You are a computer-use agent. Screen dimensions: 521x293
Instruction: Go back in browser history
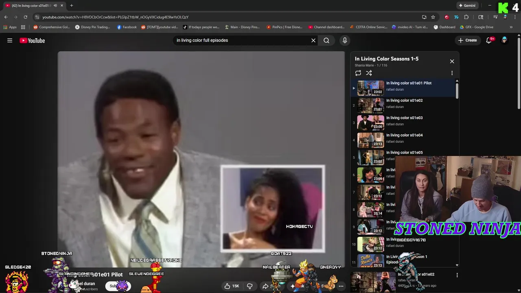(x=6, y=17)
